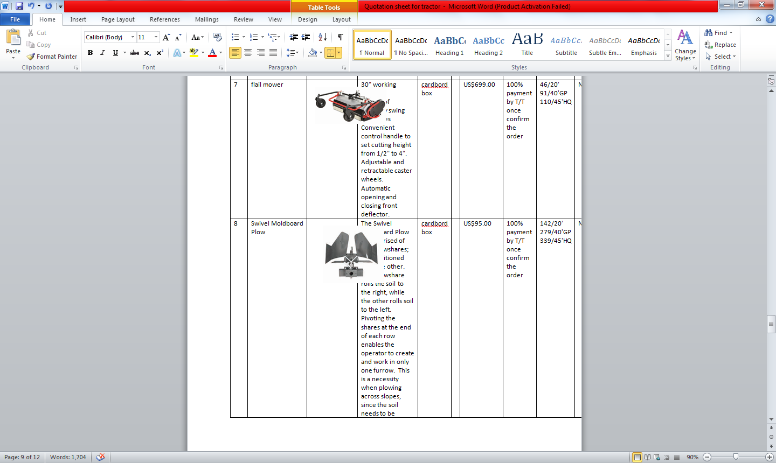Switch to the Page Layout tab

click(x=117, y=19)
